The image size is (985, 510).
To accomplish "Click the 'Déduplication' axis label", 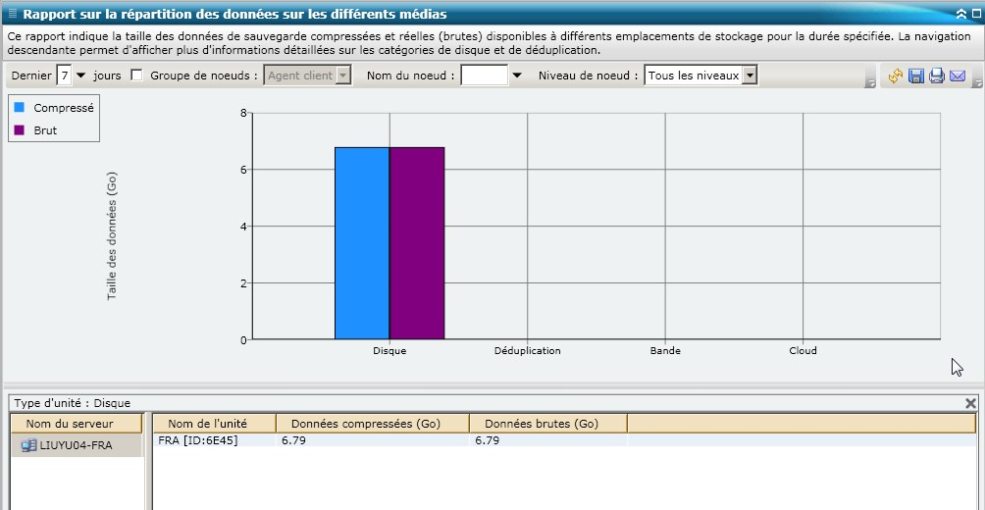I will pos(527,350).
